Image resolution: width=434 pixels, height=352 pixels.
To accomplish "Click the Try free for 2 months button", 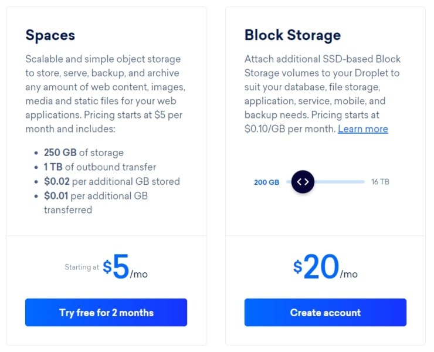I will pyautogui.click(x=106, y=312).
